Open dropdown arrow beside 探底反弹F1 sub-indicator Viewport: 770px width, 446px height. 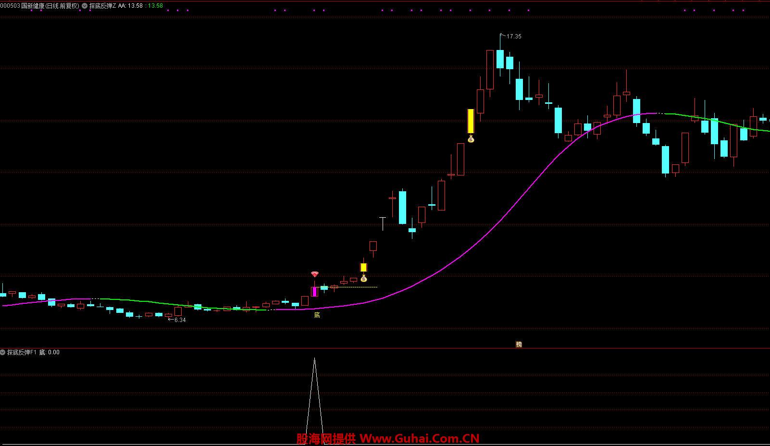click(3, 352)
